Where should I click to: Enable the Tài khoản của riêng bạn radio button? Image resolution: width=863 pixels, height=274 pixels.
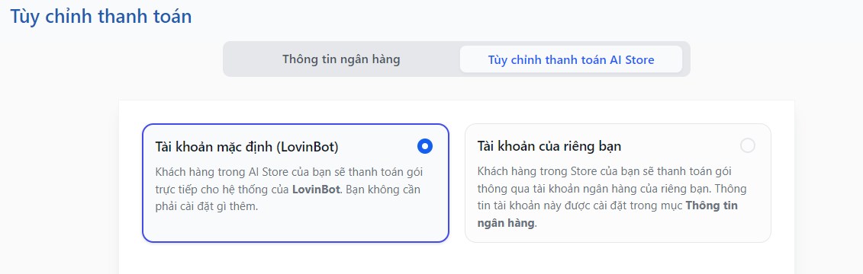click(748, 145)
